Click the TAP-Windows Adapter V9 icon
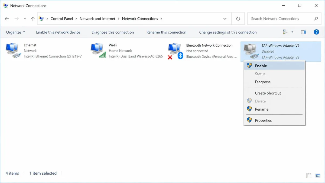The width and height of the screenshot is (325, 183). (x=251, y=51)
